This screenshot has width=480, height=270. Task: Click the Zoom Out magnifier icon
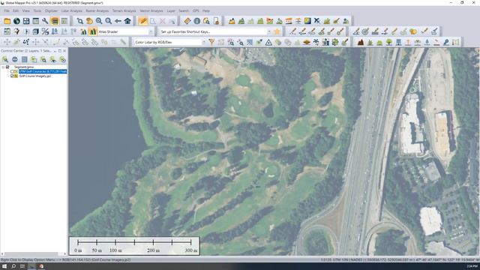pos(108,21)
